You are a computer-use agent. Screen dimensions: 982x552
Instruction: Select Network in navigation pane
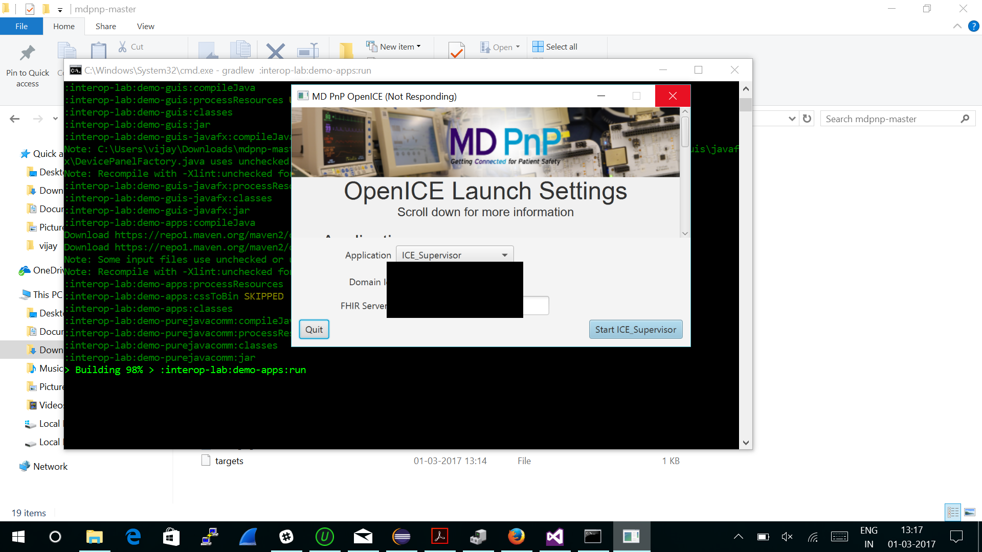click(x=43, y=467)
